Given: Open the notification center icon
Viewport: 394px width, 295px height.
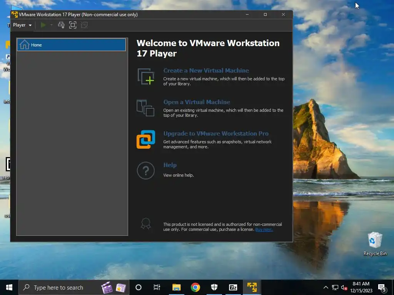Looking at the screenshot, I should tap(382, 287).
